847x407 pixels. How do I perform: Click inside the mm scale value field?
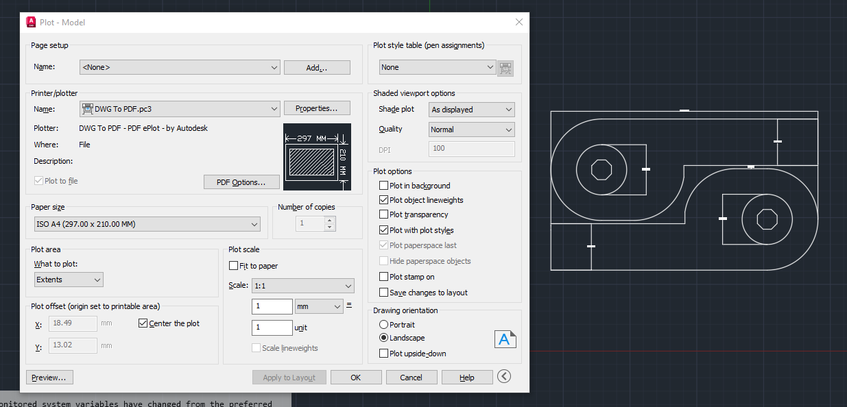272,306
